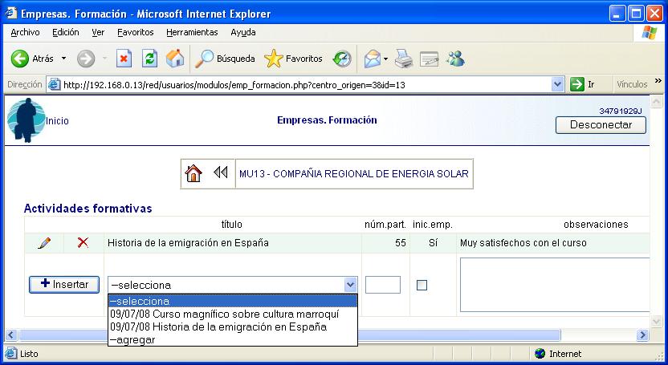Image resolution: width=668 pixels, height=365 pixels.
Task: Open the Herramientas menu
Action: [x=192, y=32]
